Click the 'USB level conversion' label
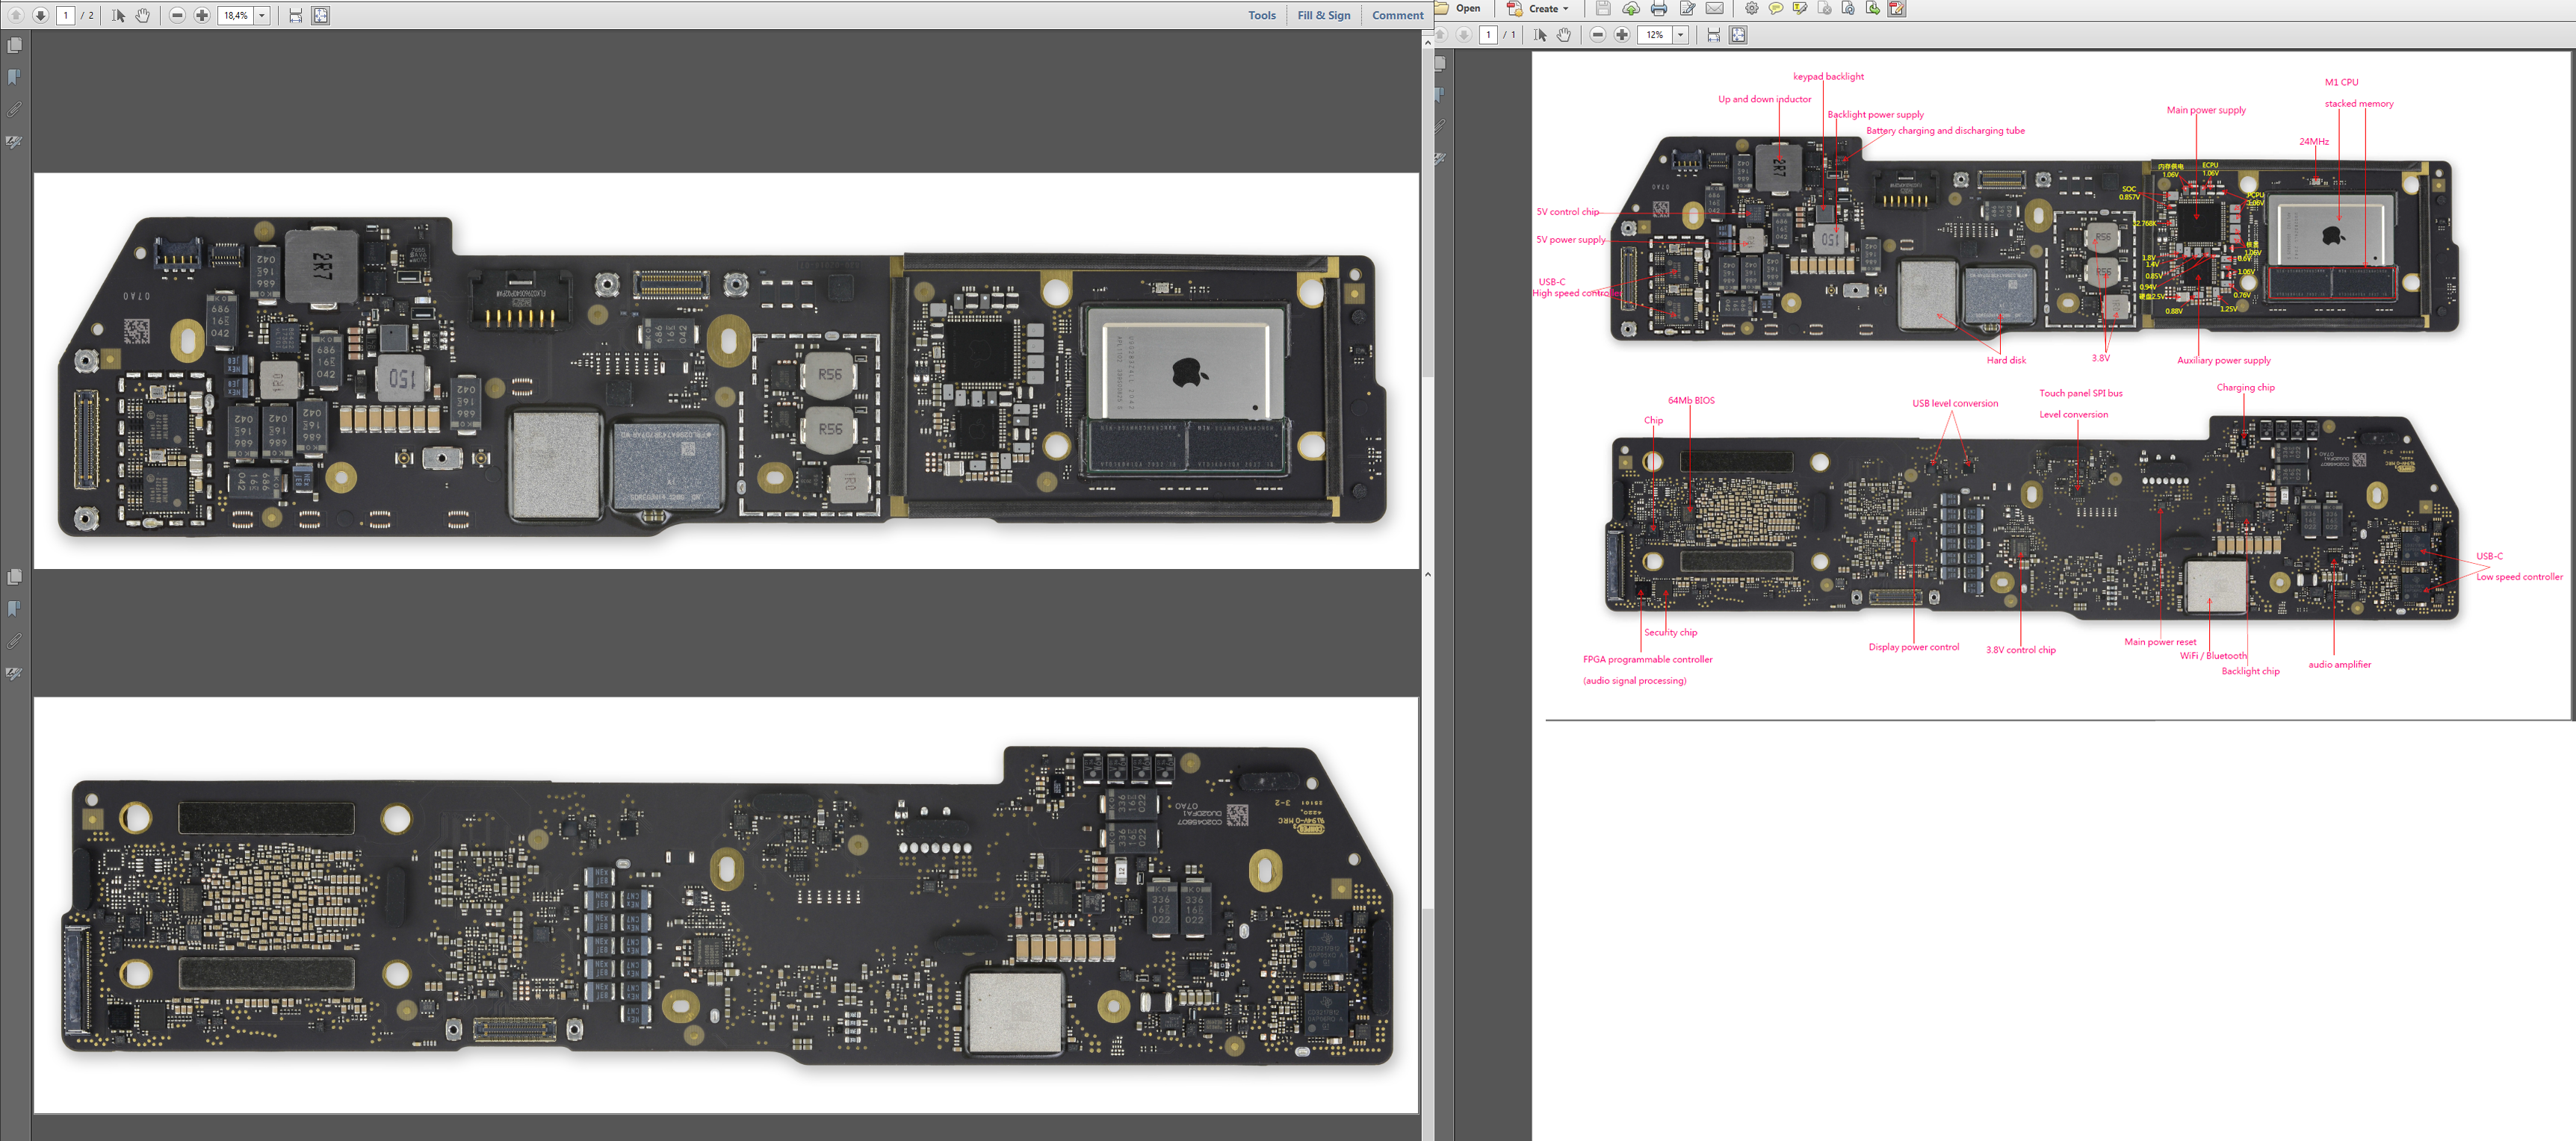This screenshot has width=2576, height=1141. coord(1955,404)
